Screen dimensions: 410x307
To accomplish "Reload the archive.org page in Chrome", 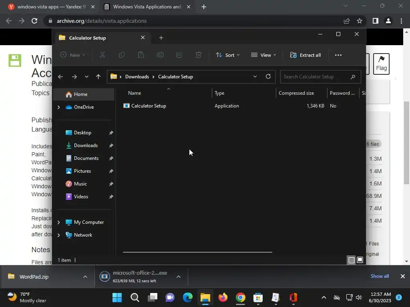I will click(34, 21).
